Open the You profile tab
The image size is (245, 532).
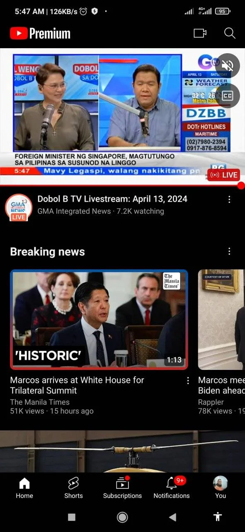pos(221,488)
